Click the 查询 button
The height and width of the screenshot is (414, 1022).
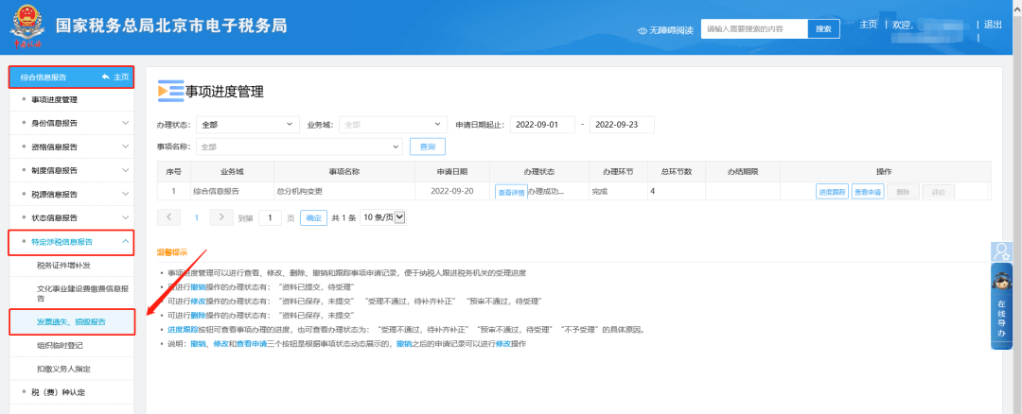click(x=427, y=147)
